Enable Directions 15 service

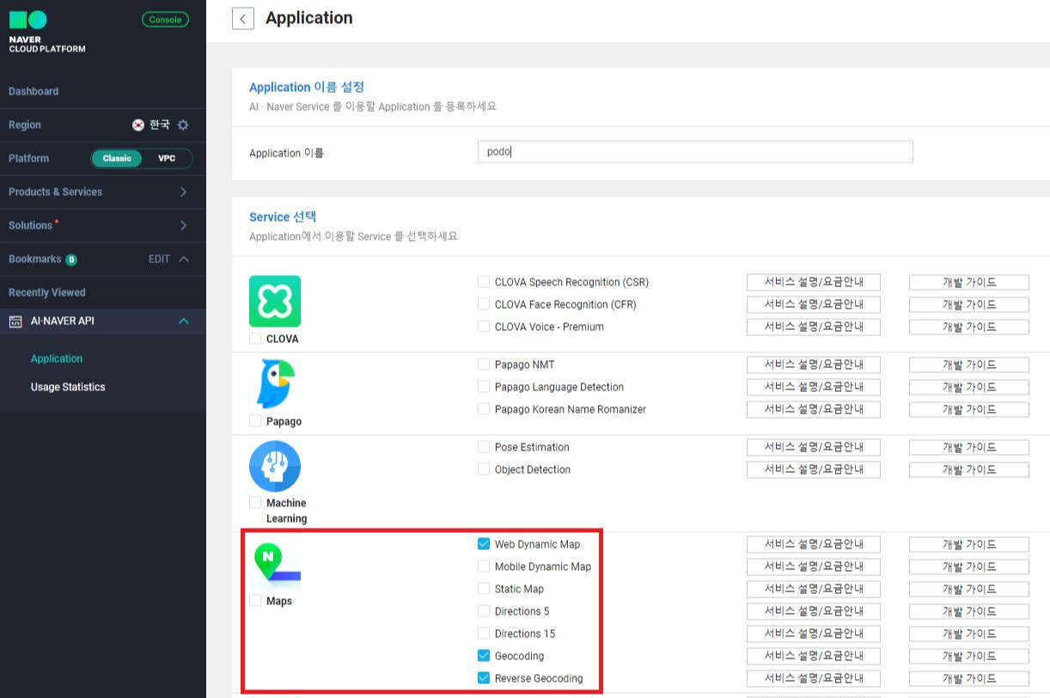coord(484,634)
